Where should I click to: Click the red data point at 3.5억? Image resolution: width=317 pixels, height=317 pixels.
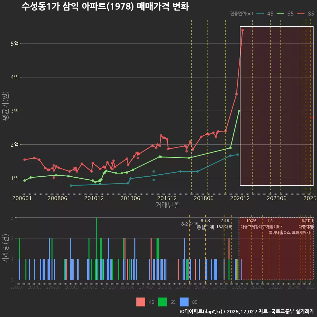[236, 94]
